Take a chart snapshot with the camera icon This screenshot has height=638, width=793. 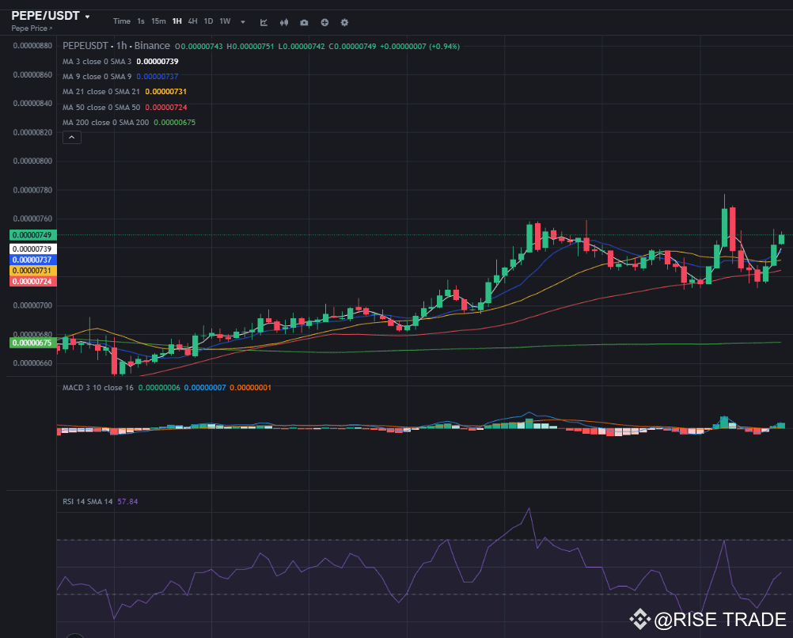(304, 22)
